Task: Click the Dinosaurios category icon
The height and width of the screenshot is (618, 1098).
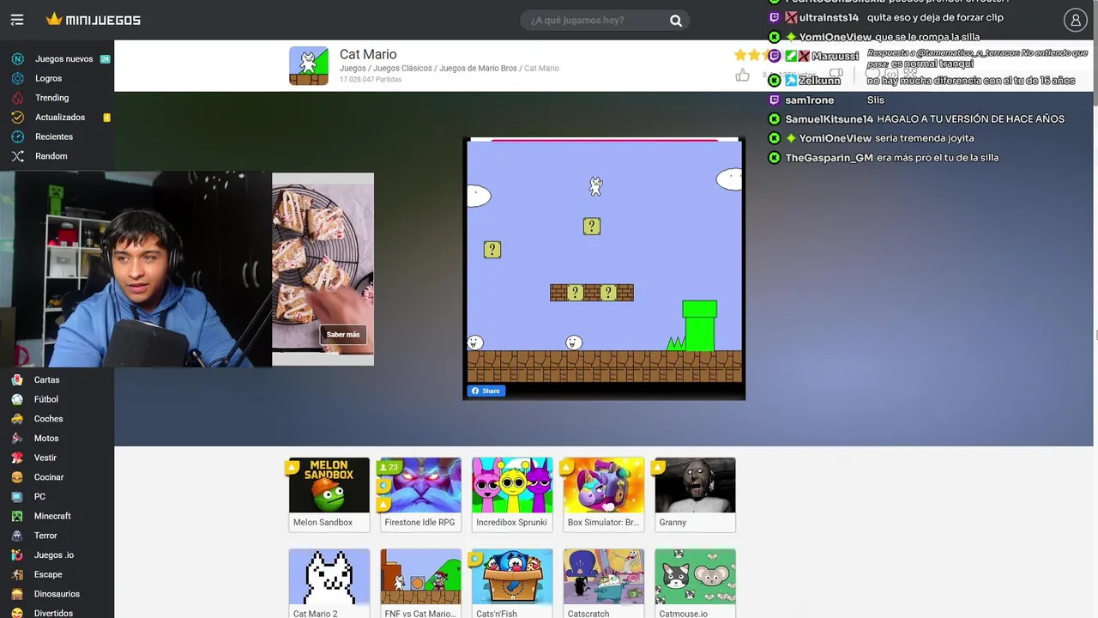Action: point(17,594)
